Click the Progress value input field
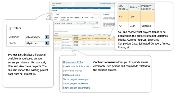176x107 pixels. 96,17
